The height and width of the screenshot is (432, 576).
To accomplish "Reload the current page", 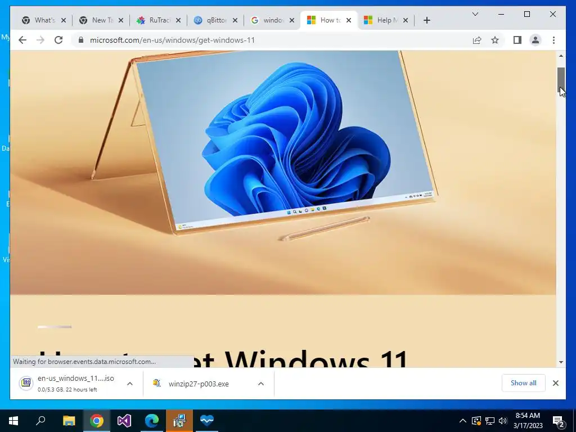I will (x=58, y=40).
